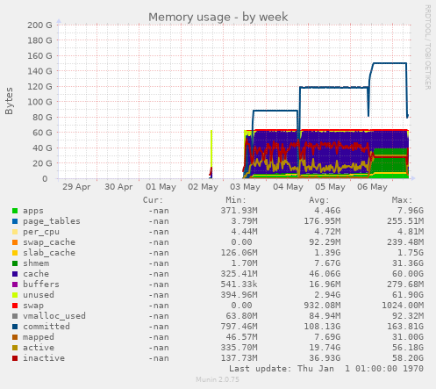
Task: Click the '05 May' x-axis label
Action: [x=330, y=187]
